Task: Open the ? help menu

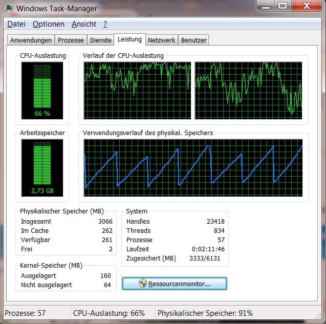Action: tap(105, 24)
